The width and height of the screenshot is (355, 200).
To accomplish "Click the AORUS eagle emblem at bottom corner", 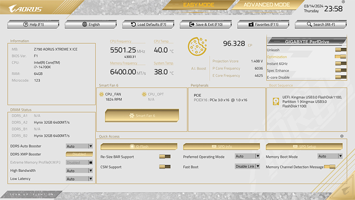I will [345, 191].
